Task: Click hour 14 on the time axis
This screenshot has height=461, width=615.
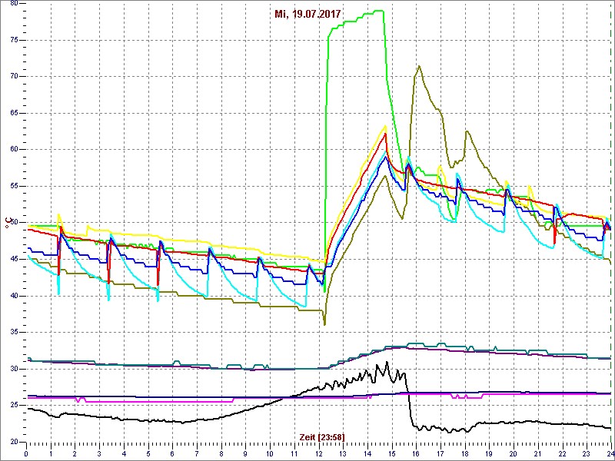Action: click(x=367, y=453)
